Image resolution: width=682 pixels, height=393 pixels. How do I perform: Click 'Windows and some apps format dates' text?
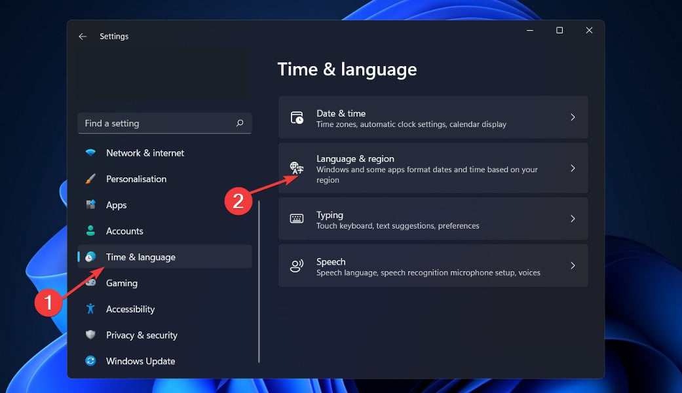427,174
